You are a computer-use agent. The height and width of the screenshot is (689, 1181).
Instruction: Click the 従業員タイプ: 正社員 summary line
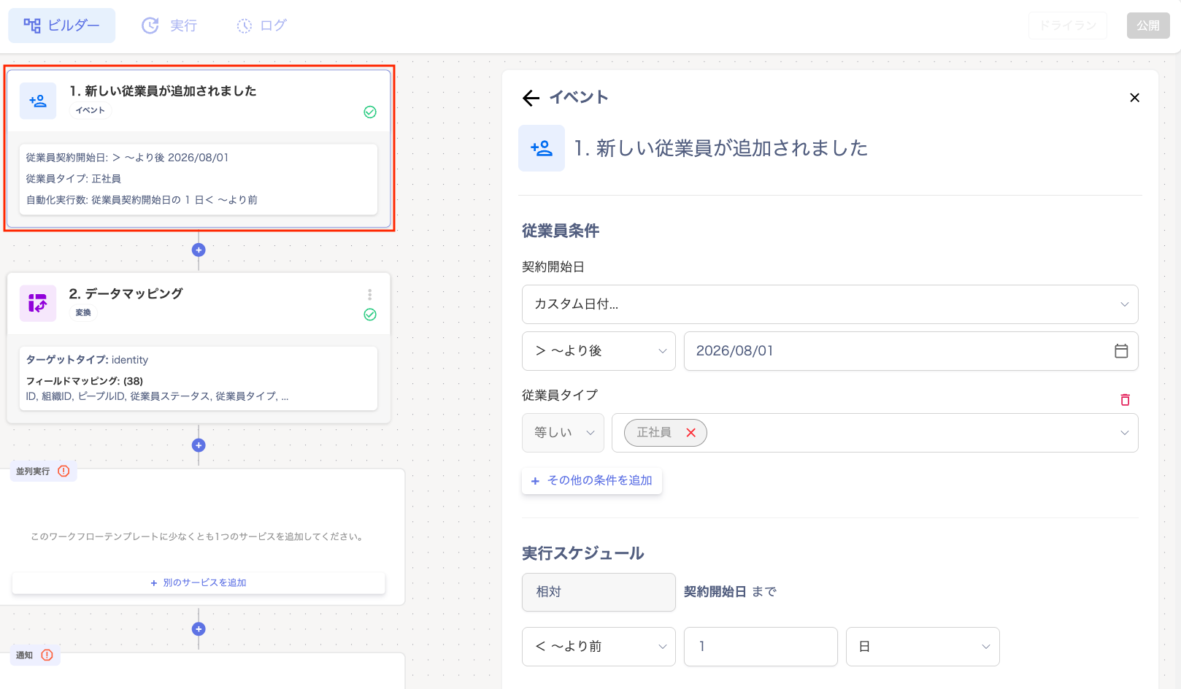[x=74, y=179]
